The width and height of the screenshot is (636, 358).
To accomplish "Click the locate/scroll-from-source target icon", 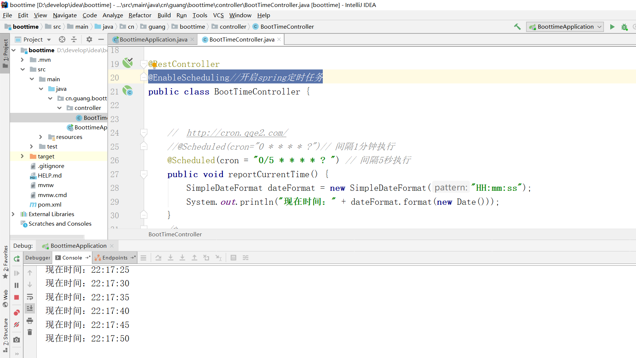I will [62, 39].
